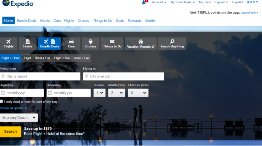
Task: Open the Adults (18+) dropdown
Action: 116,93
